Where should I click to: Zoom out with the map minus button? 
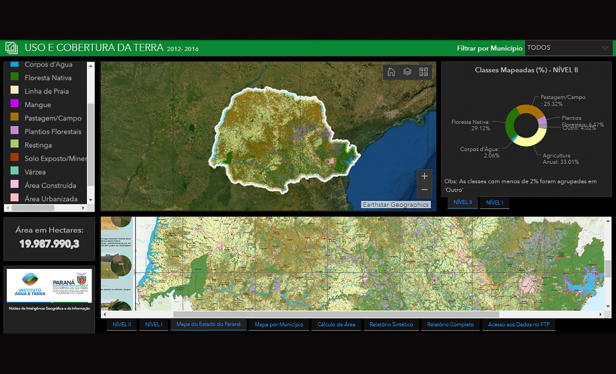(424, 190)
